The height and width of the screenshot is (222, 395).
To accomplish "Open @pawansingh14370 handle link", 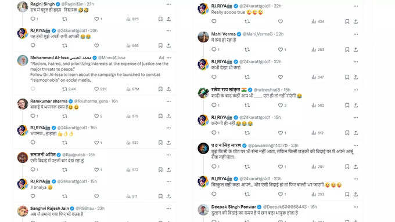I will pos(268,145).
